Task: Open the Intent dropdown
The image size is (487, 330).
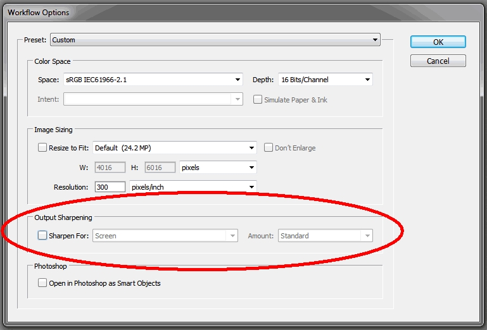Action: 153,99
